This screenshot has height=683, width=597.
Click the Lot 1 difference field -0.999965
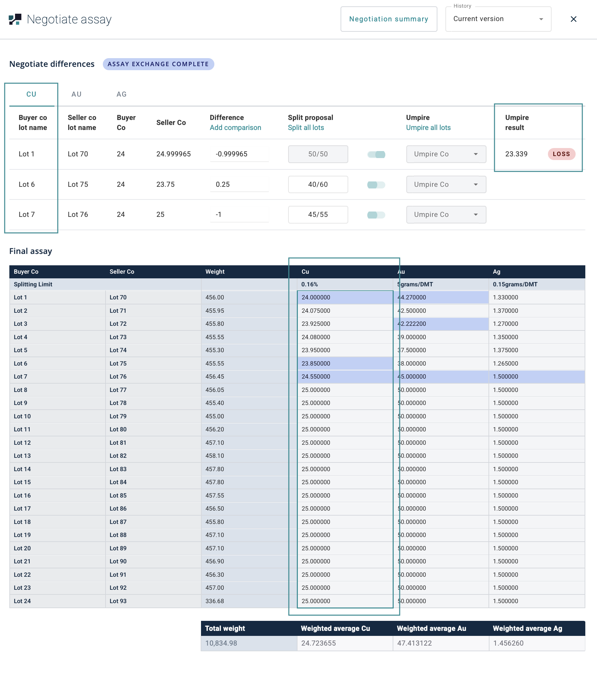(239, 154)
